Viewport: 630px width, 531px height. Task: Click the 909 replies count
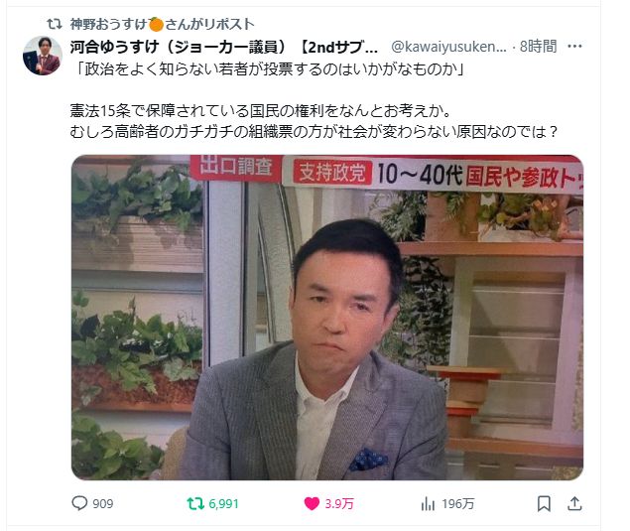click(x=103, y=503)
